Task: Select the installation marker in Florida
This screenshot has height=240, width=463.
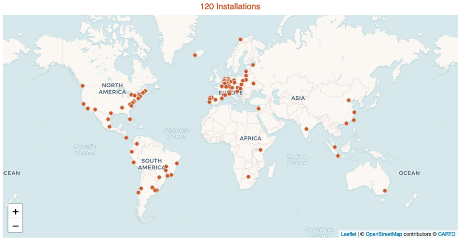Action: coord(130,119)
